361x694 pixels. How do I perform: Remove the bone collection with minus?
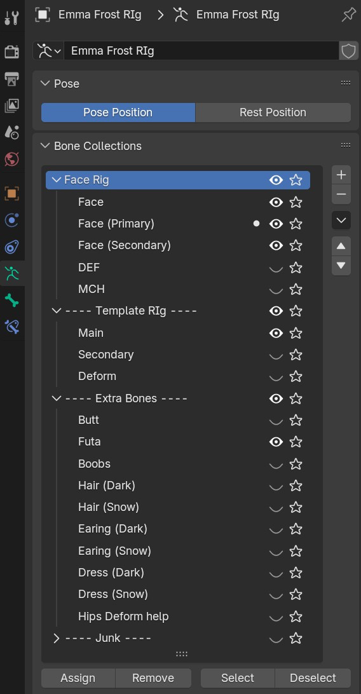[341, 194]
